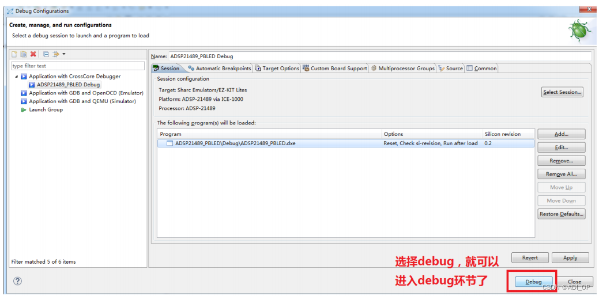
Task: Click 'Target: Sharc Emulators/EZ-KIT Lites' text
Action: coord(202,90)
